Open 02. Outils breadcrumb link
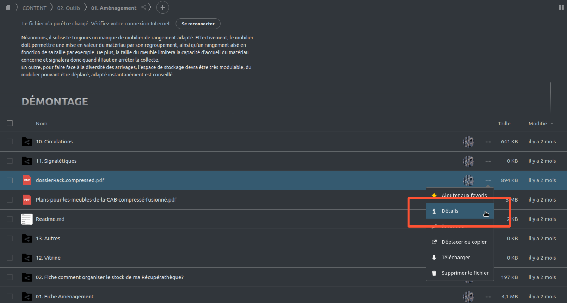 (x=69, y=8)
